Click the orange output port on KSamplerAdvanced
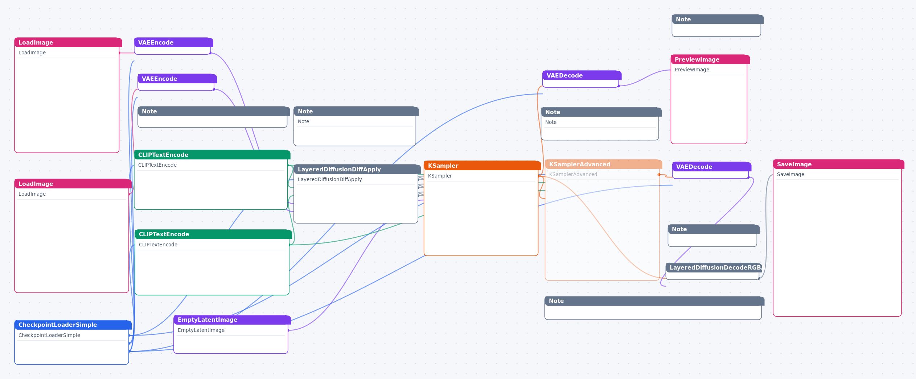The image size is (916, 379). pyautogui.click(x=659, y=175)
